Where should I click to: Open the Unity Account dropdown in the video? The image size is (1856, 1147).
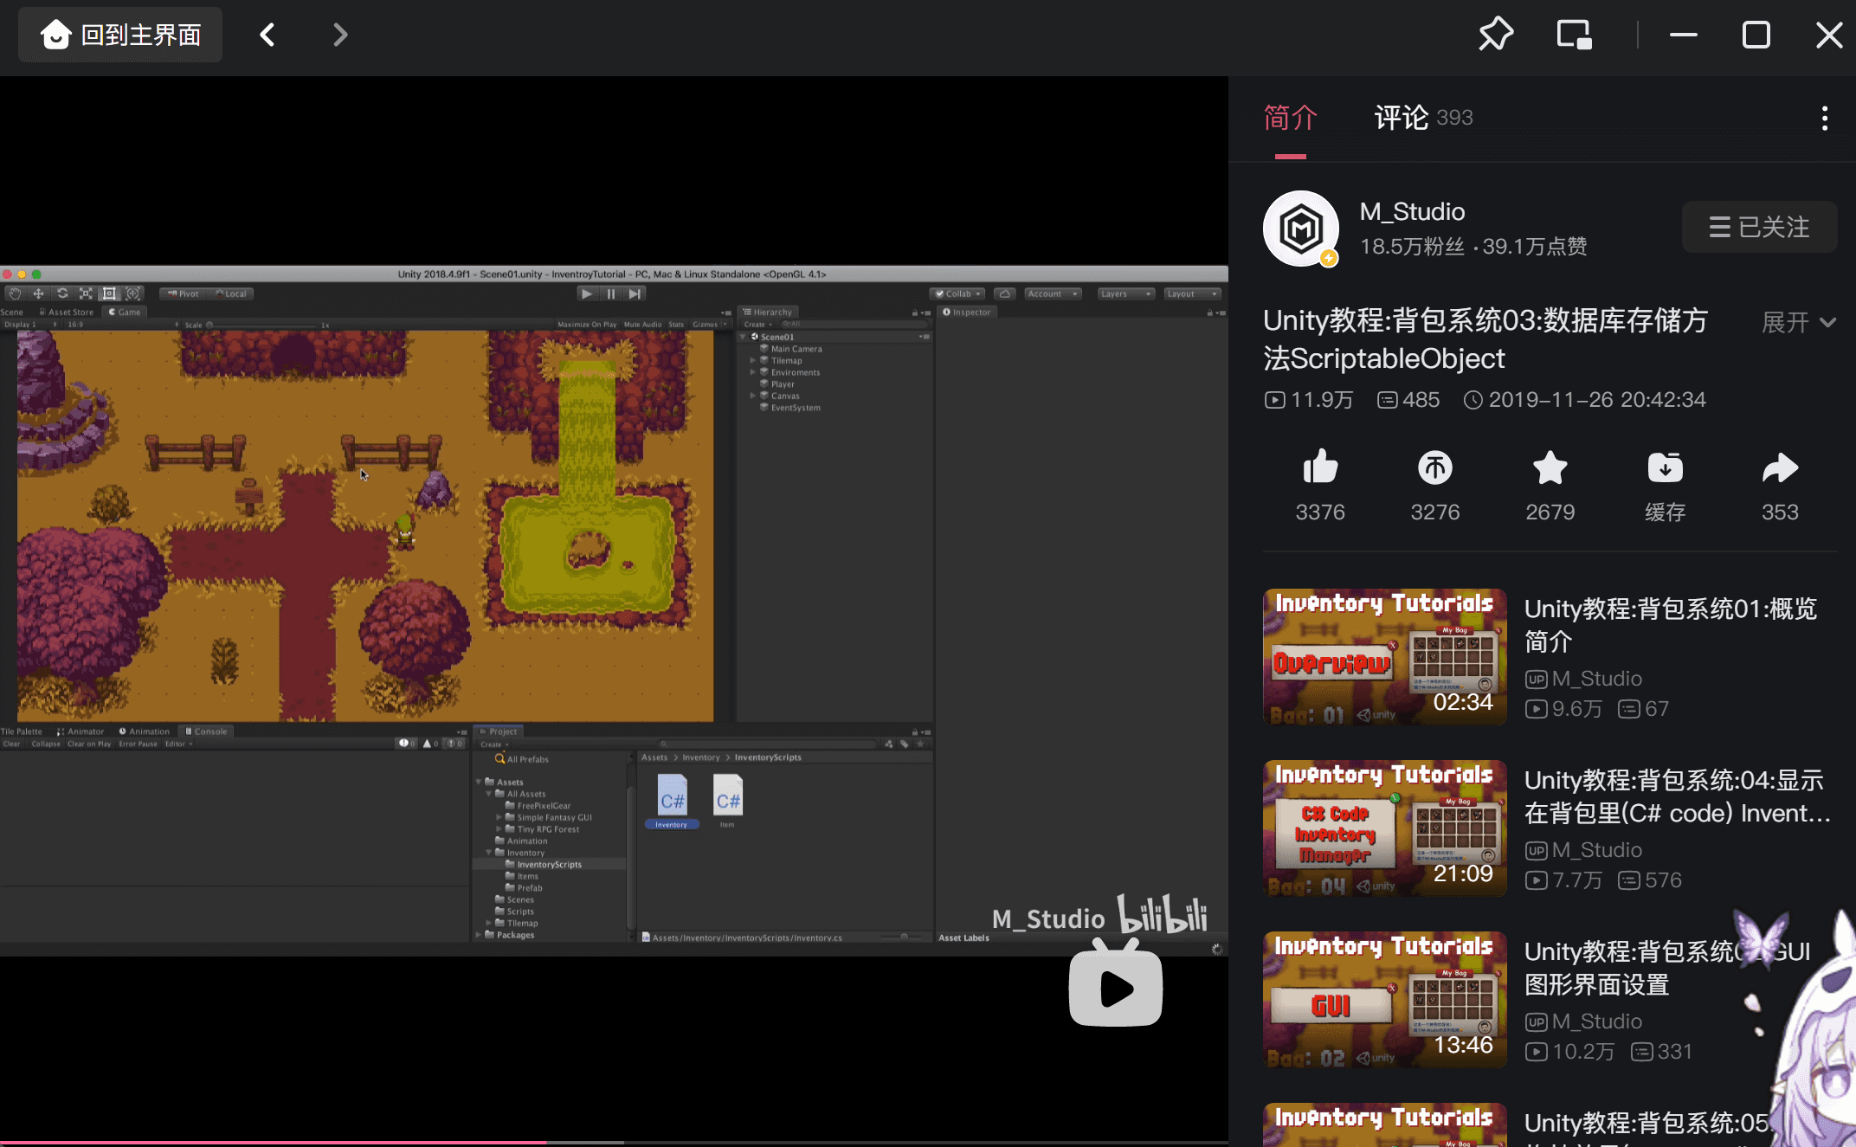click(1053, 293)
